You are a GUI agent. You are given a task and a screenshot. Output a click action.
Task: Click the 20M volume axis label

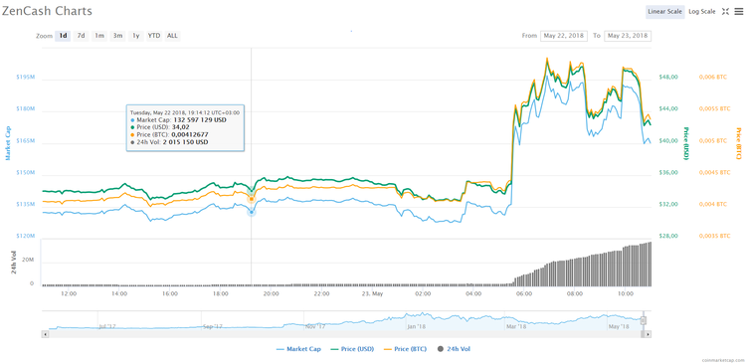coord(28,261)
